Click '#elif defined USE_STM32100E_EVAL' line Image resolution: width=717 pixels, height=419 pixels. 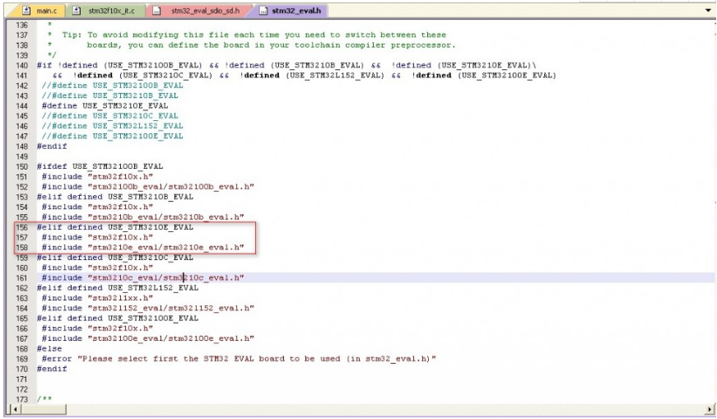pyautogui.click(x=118, y=319)
